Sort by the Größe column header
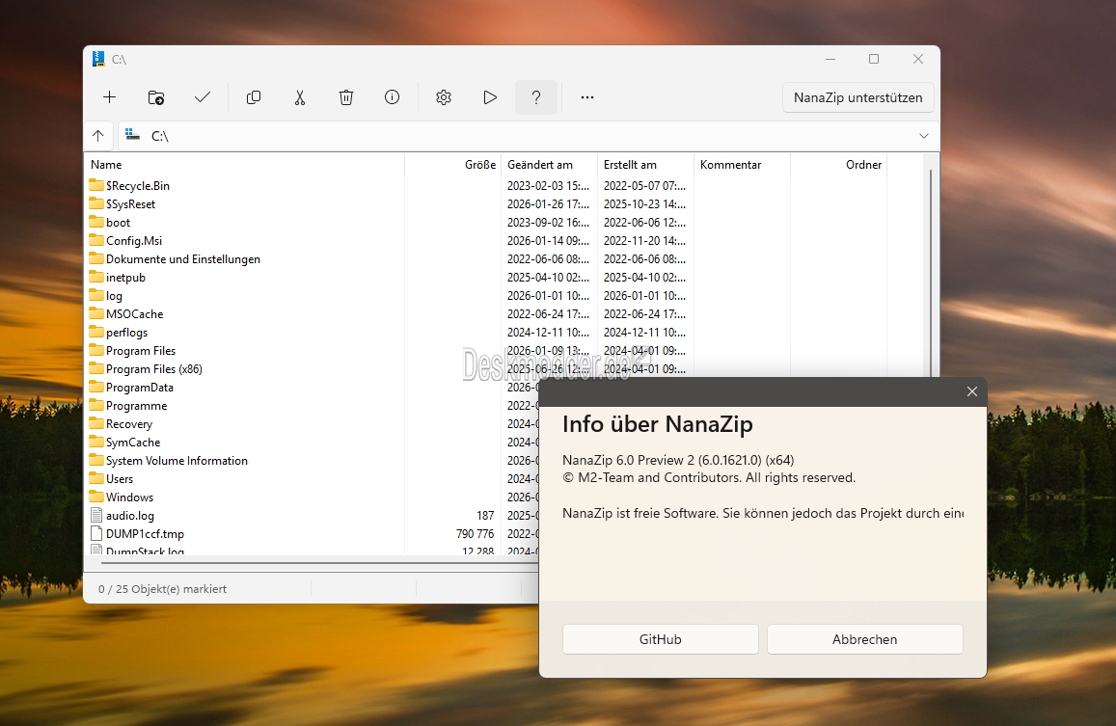Viewport: 1116px width, 726px height. tap(479, 165)
